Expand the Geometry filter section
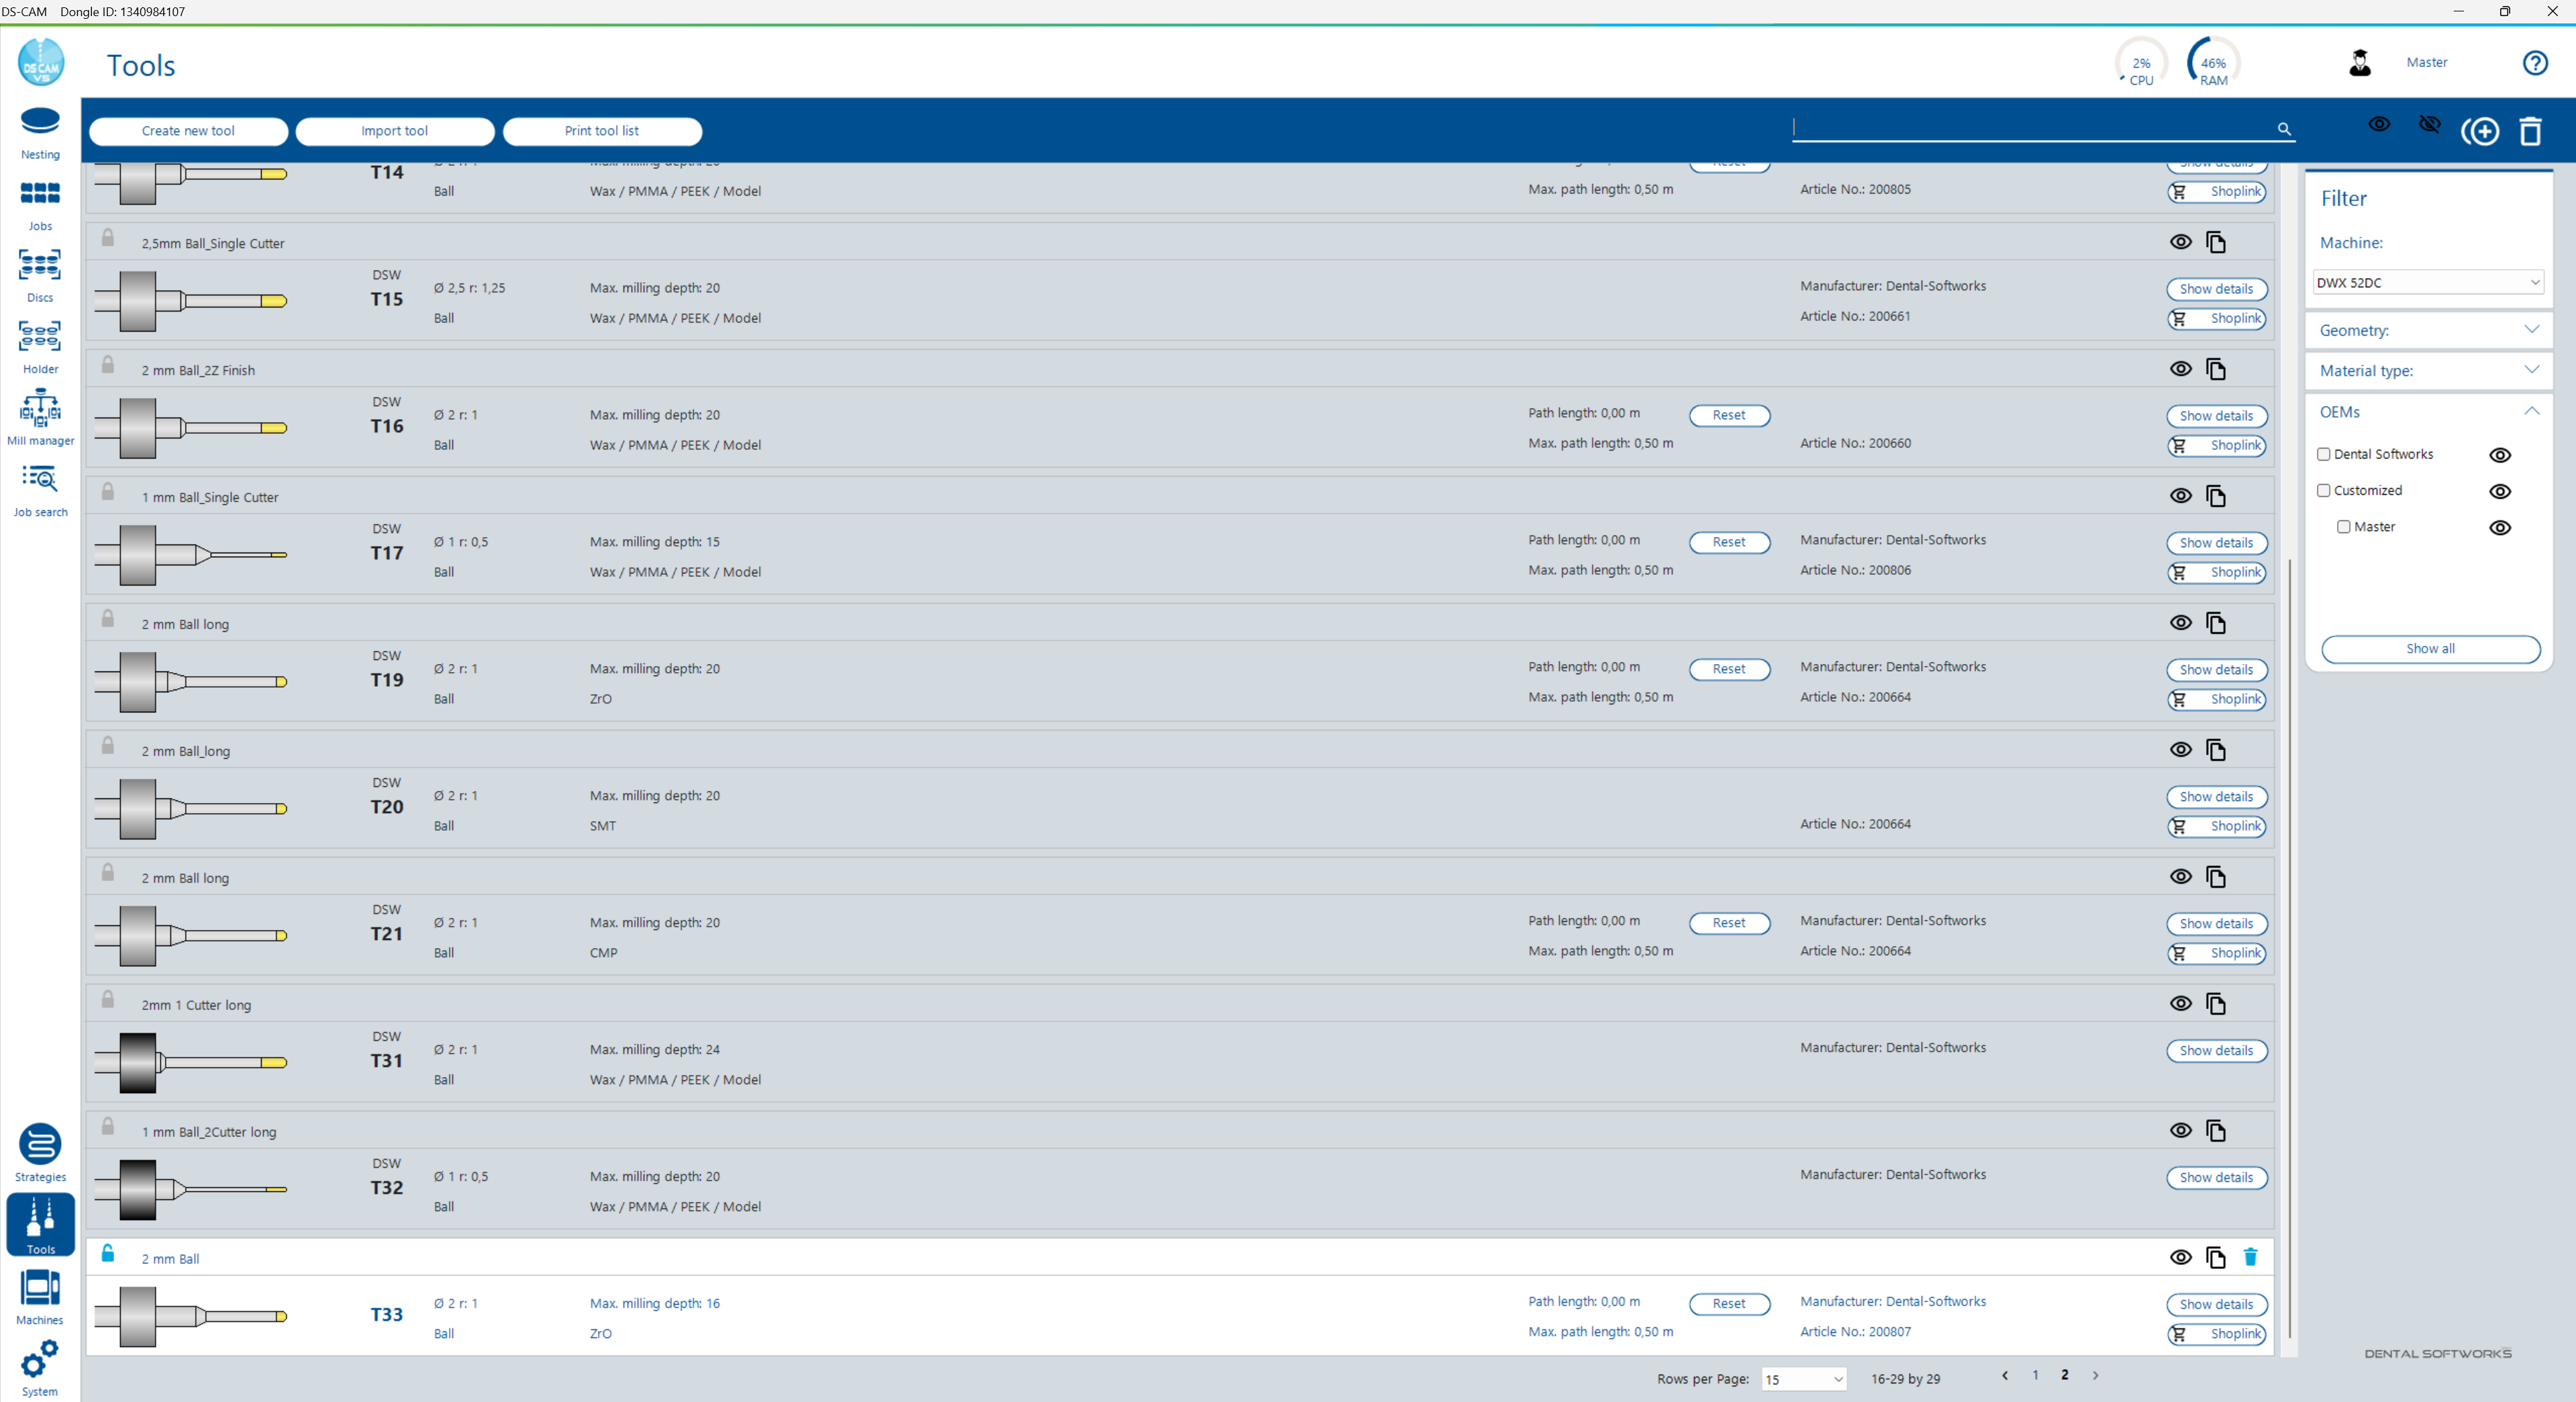Image resolution: width=2576 pixels, height=1402 pixels. pos(2429,330)
